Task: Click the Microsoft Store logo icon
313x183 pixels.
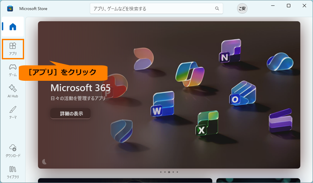Action: [10, 8]
